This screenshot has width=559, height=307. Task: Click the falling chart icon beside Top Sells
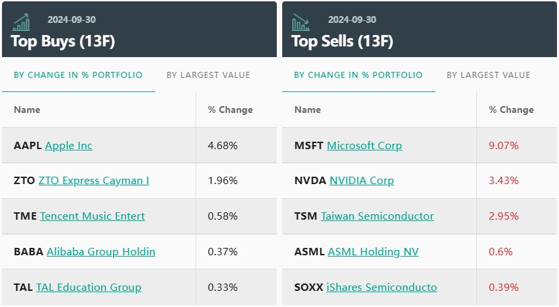click(300, 23)
